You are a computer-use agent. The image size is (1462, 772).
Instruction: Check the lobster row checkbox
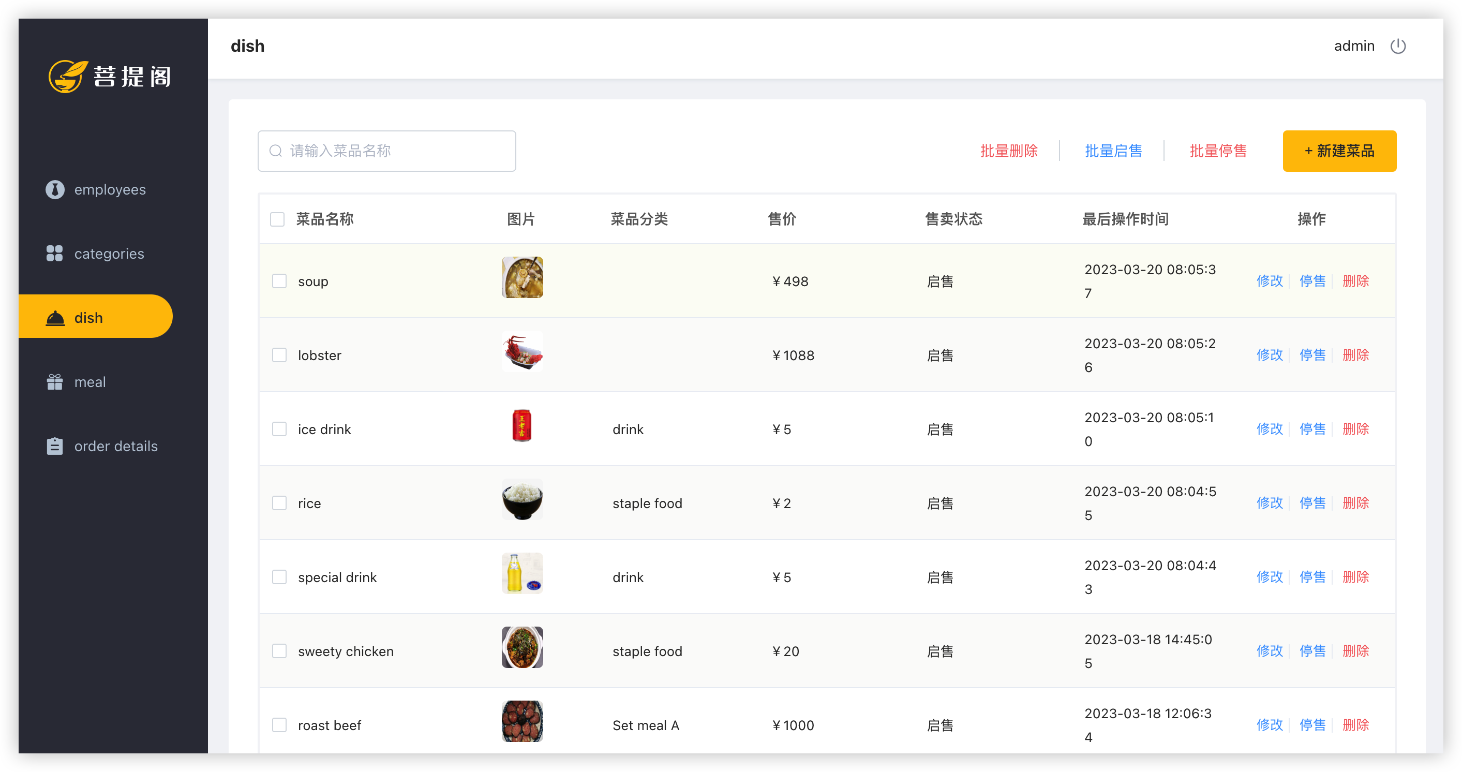pos(279,355)
